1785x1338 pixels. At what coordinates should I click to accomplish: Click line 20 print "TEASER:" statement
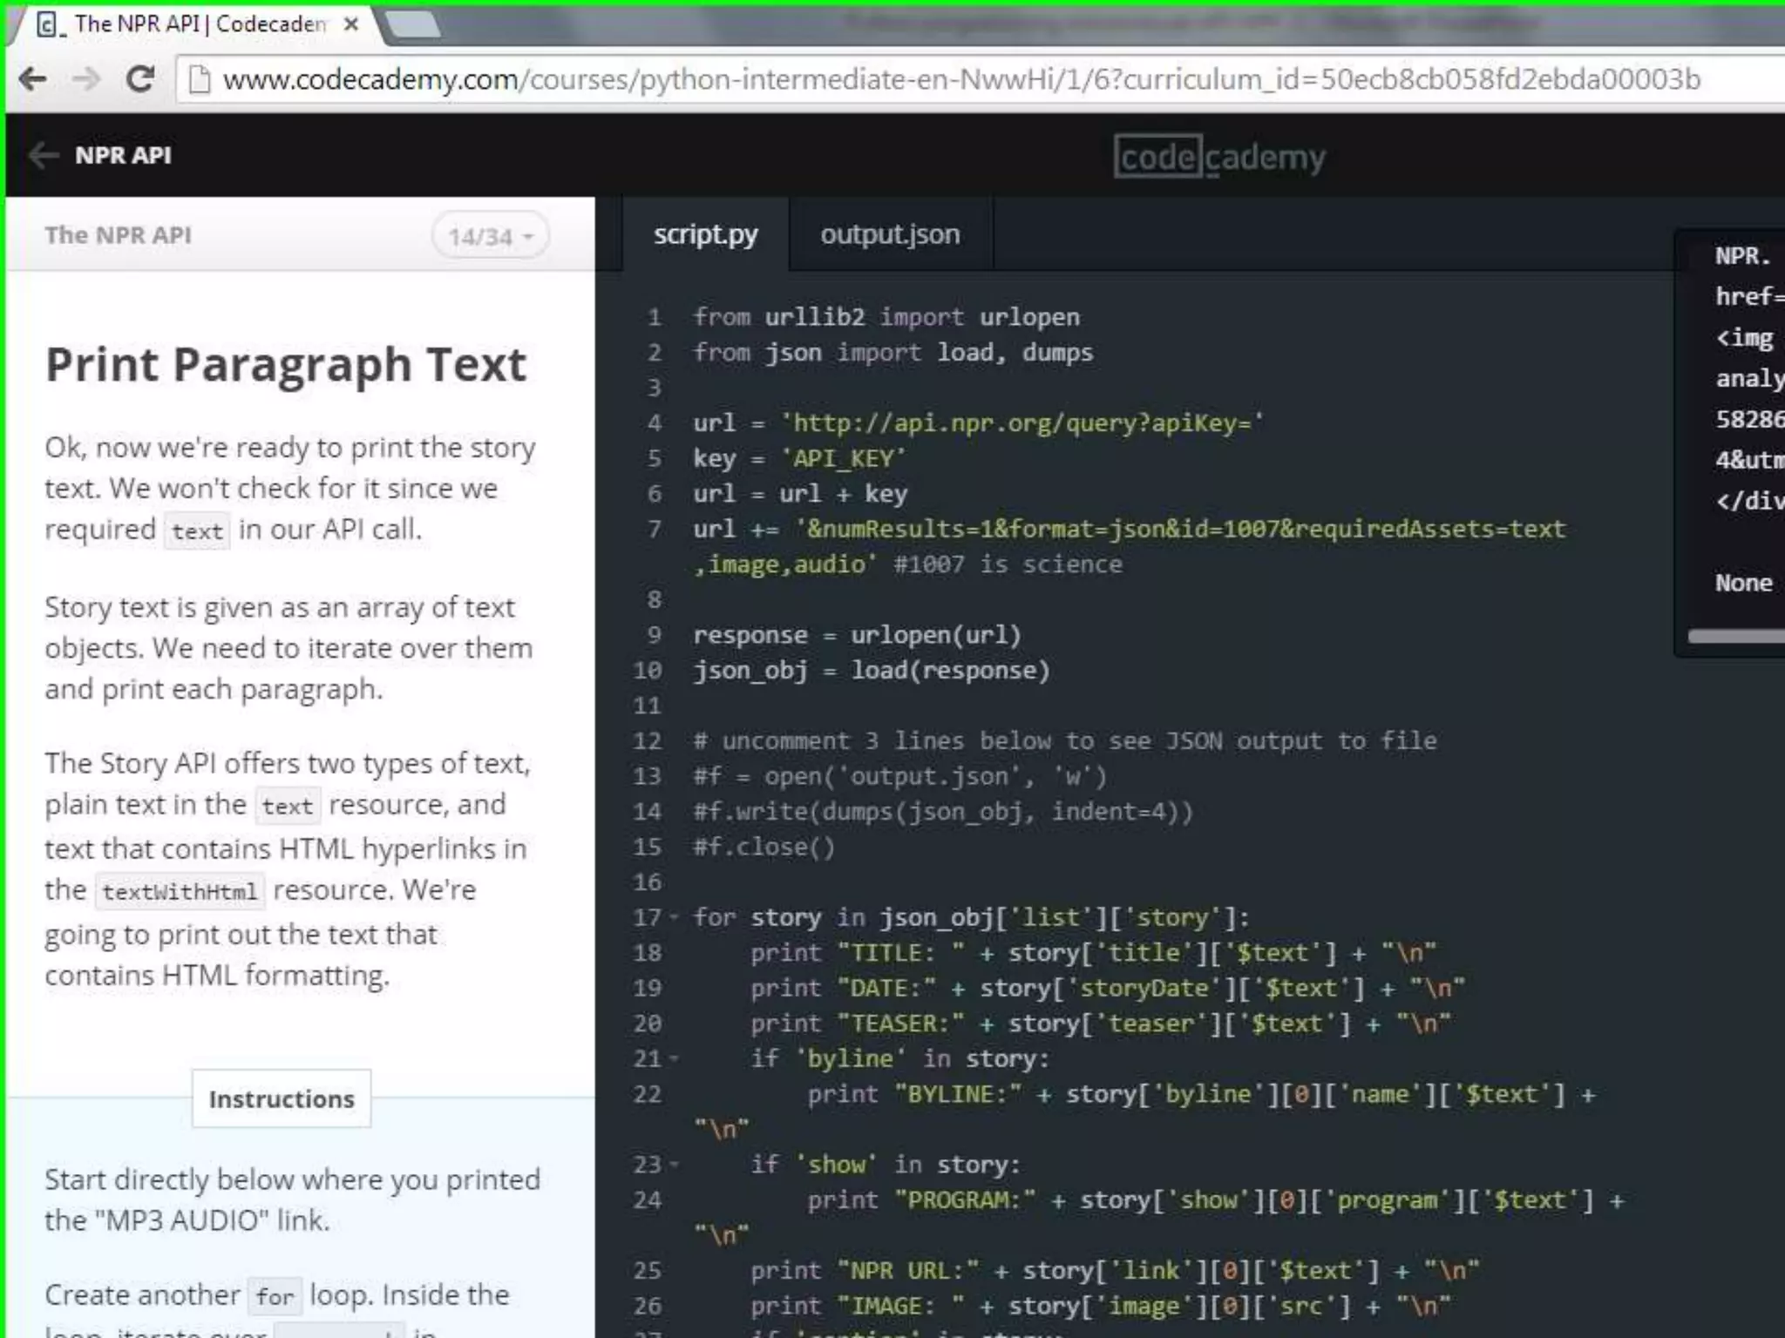pyautogui.click(x=1100, y=1024)
